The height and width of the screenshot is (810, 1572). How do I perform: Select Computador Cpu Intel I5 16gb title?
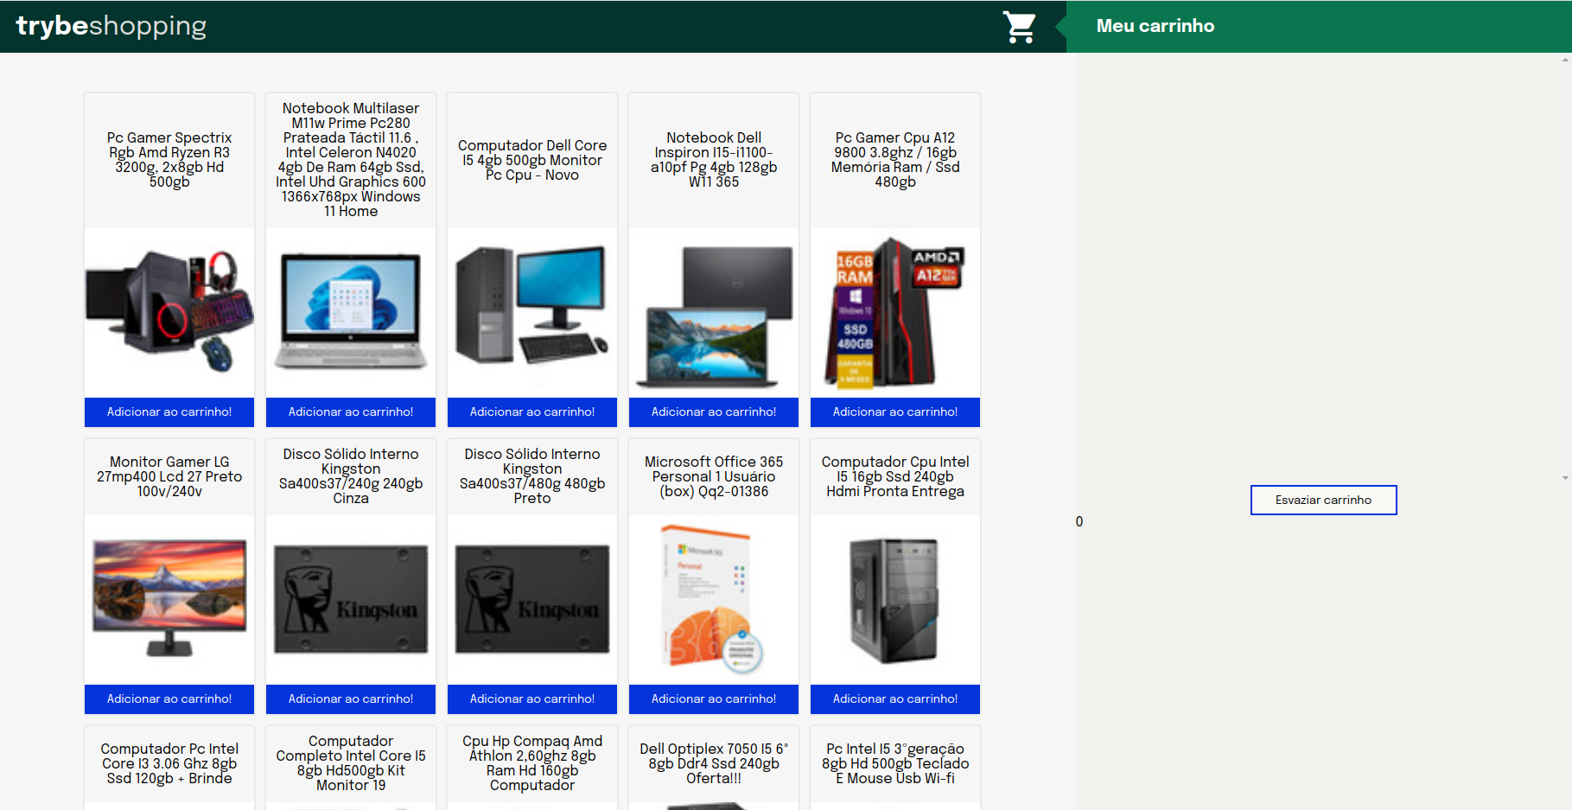click(895, 476)
